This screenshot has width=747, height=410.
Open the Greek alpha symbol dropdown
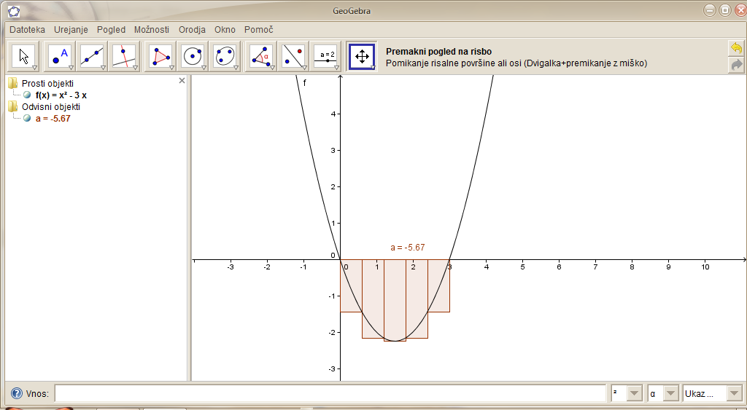click(670, 393)
